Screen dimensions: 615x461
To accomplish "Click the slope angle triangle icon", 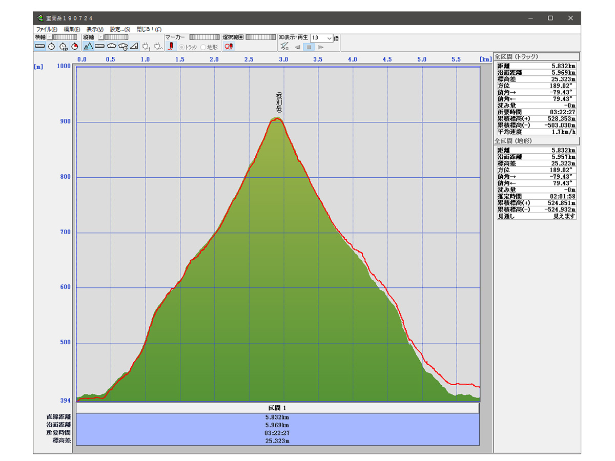I will 134,47.
